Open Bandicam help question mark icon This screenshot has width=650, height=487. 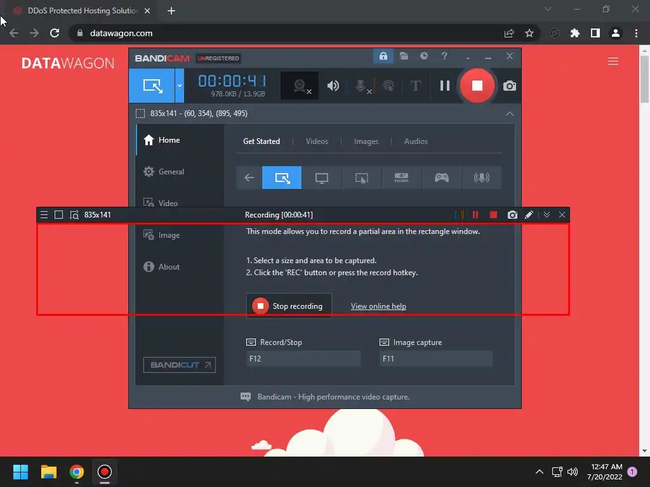click(x=444, y=56)
